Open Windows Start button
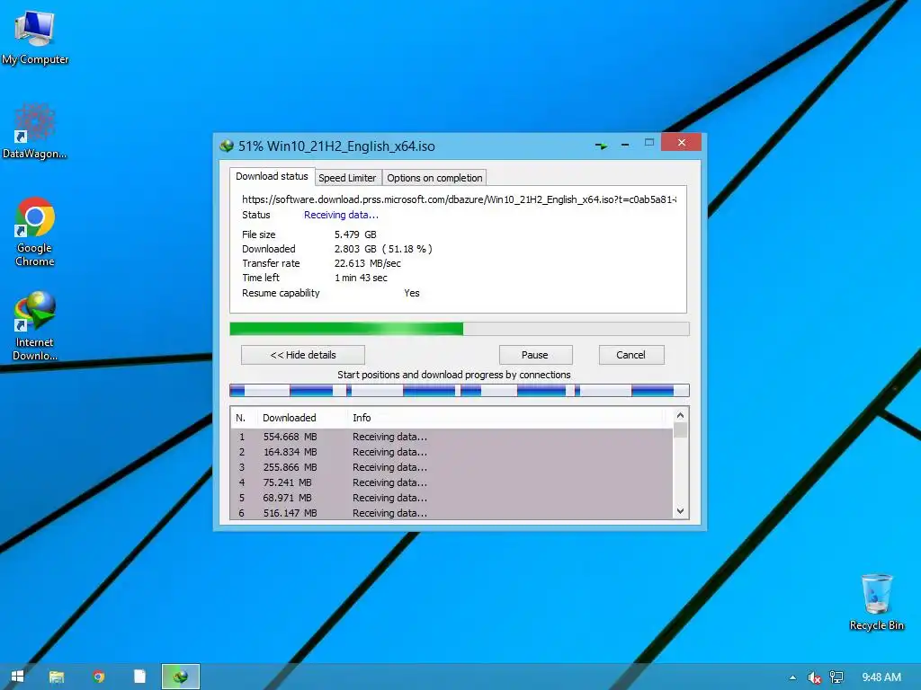Image resolution: width=921 pixels, height=690 pixels. tap(18, 677)
